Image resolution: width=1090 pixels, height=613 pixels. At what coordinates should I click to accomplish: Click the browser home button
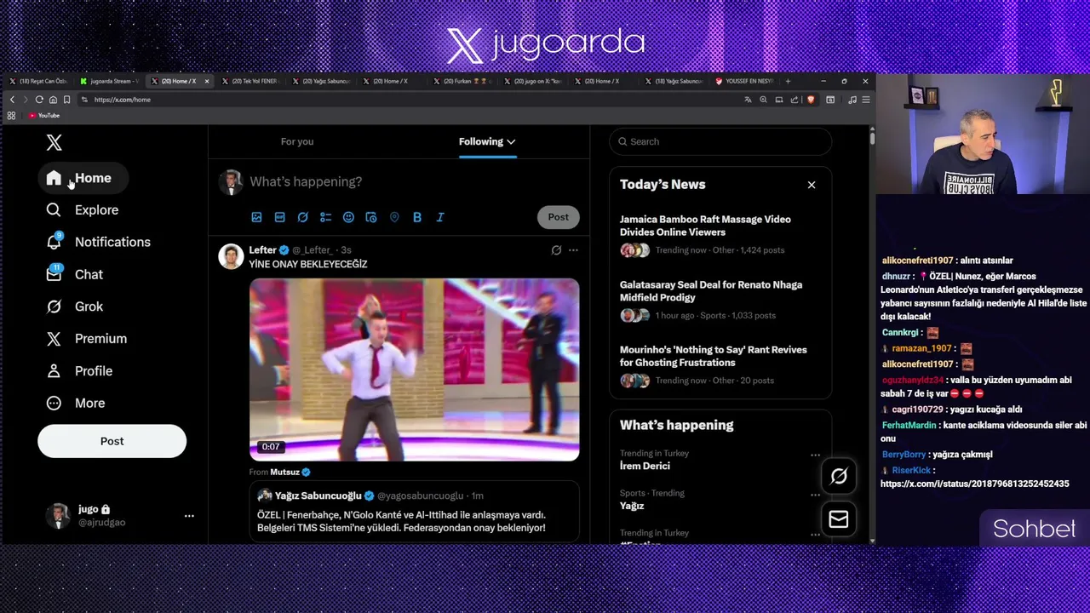point(53,100)
